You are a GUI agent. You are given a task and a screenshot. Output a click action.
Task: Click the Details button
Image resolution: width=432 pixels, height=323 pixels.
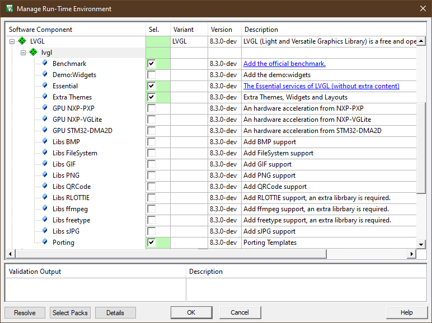115,312
